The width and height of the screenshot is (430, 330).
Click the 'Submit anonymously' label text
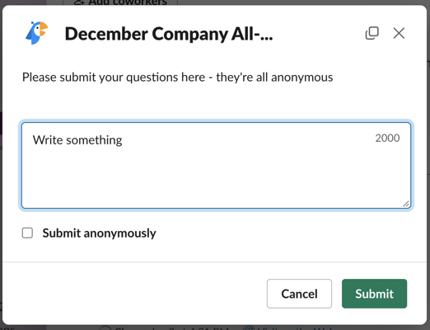[x=99, y=233]
